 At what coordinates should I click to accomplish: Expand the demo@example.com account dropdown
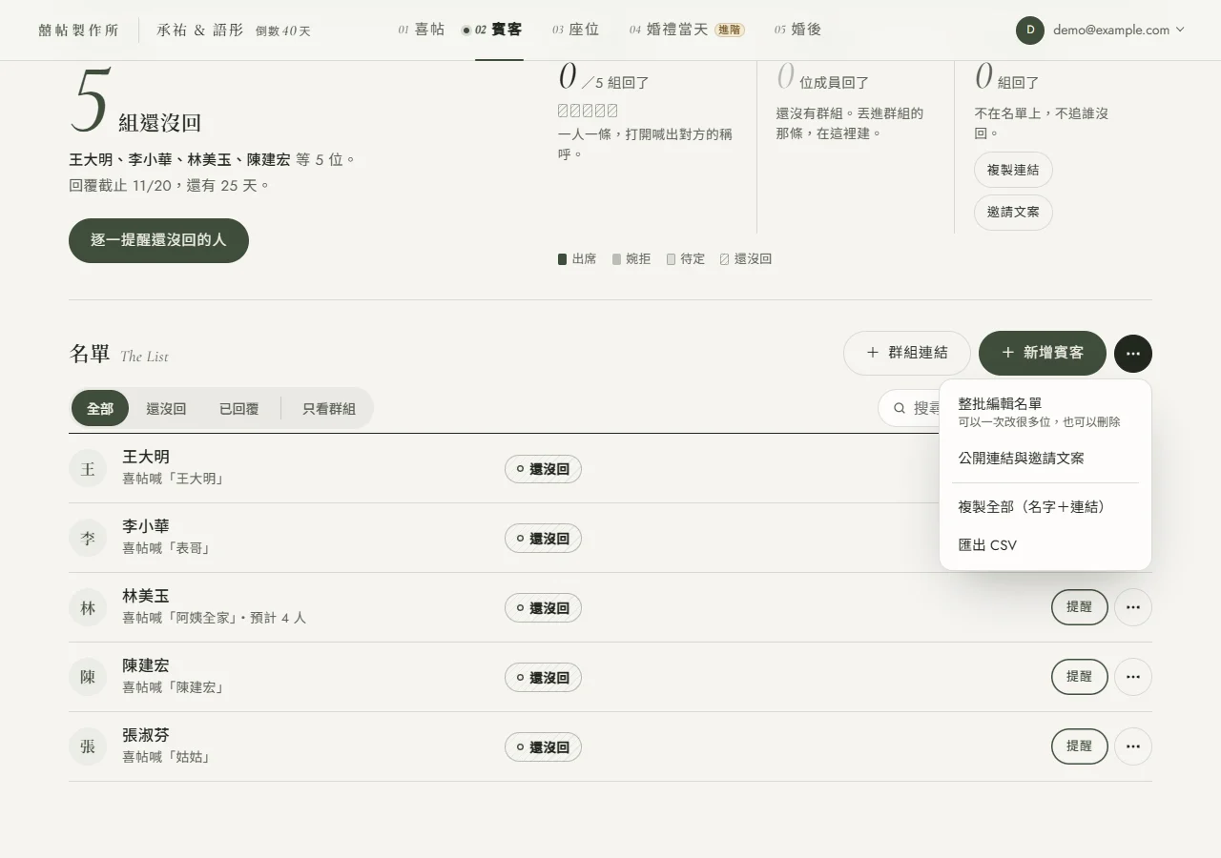(1101, 30)
